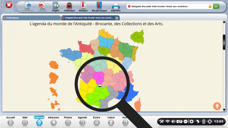Click the green OK button
Viewport: 228px width, 128px height.
[x=216, y=6]
